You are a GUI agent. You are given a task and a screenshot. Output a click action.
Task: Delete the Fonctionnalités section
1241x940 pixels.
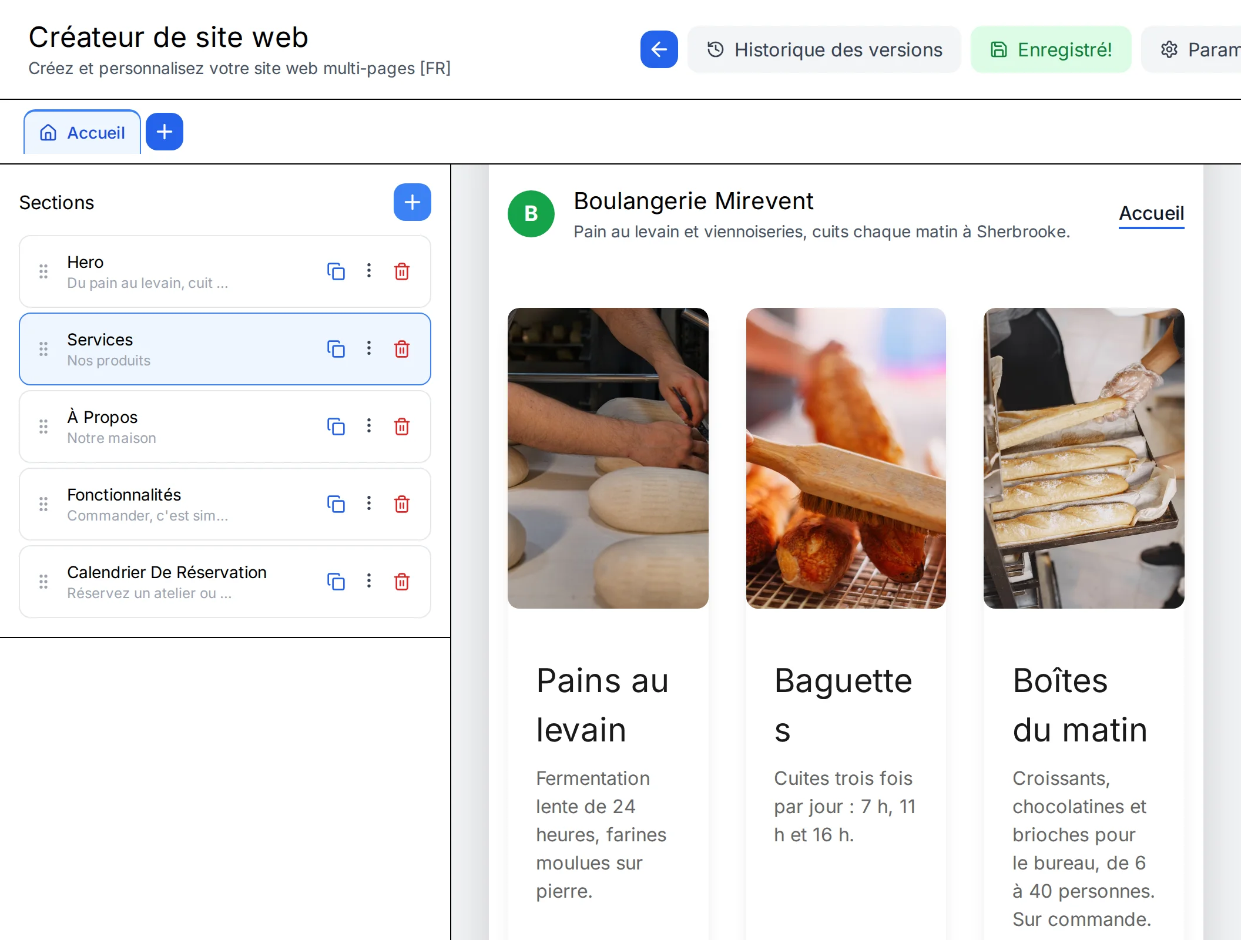coord(402,503)
